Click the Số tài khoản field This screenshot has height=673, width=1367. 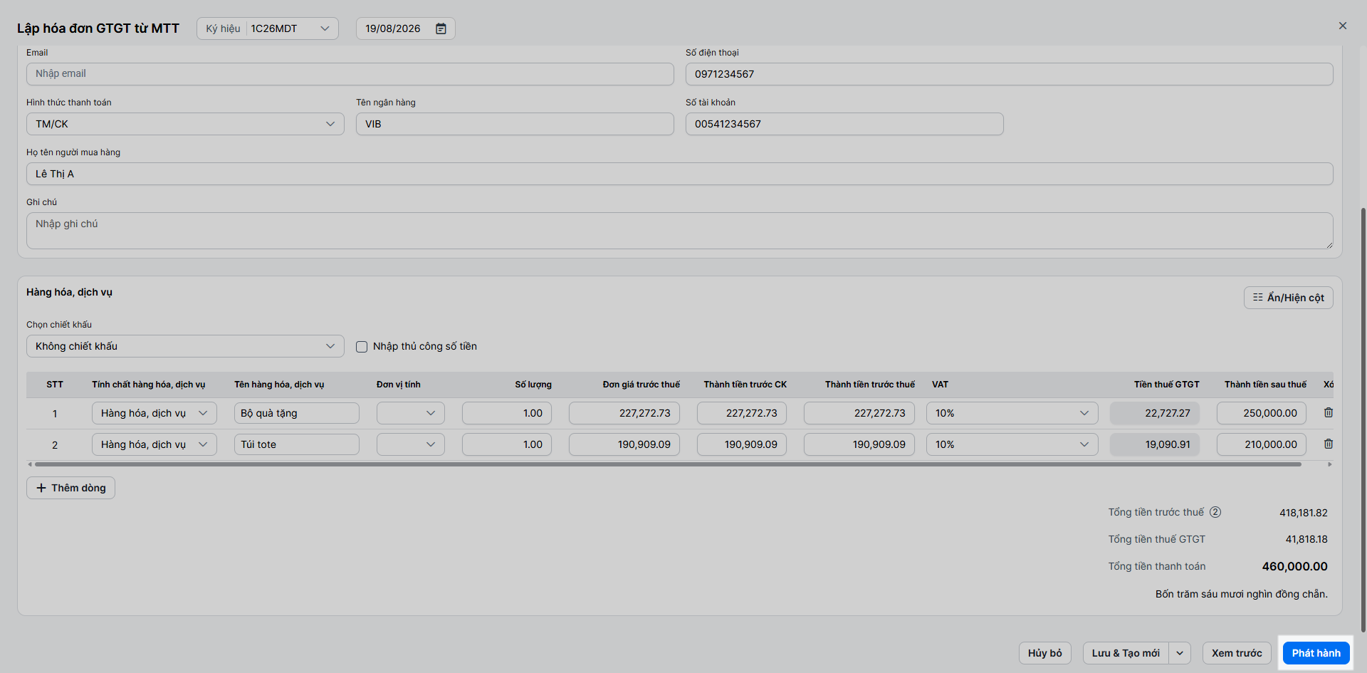point(844,124)
